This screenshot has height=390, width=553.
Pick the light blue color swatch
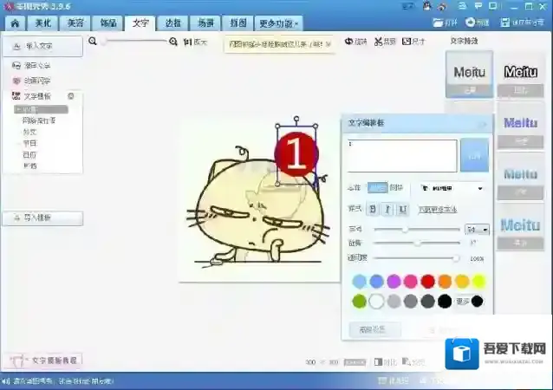click(360, 282)
